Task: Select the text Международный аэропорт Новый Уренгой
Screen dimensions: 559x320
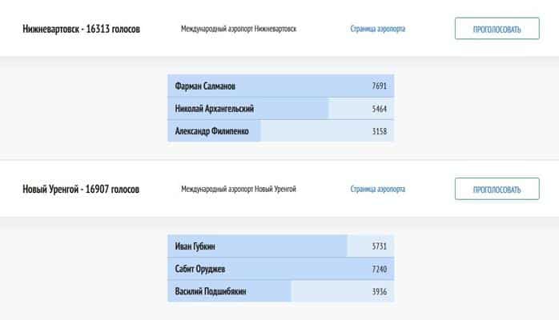Action: [239, 190]
